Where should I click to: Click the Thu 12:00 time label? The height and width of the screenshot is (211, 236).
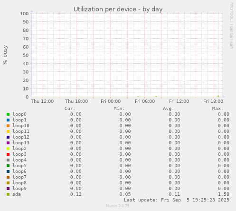pyautogui.click(x=42, y=101)
